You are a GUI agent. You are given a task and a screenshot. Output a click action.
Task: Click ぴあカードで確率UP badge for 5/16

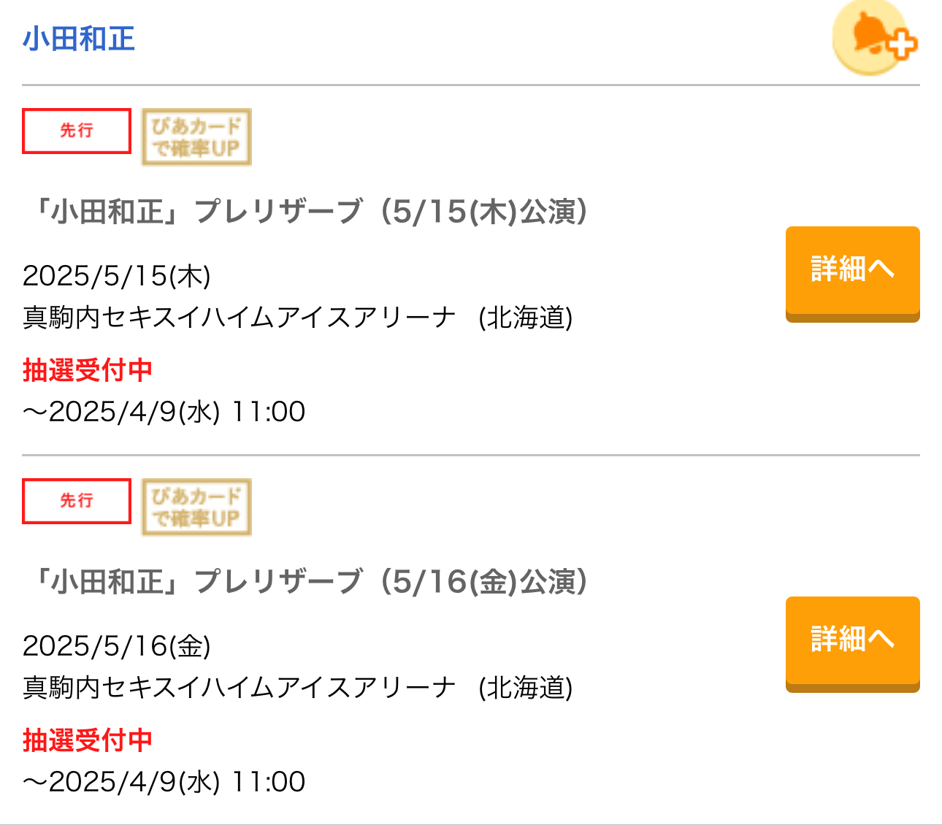pyautogui.click(x=196, y=507)
